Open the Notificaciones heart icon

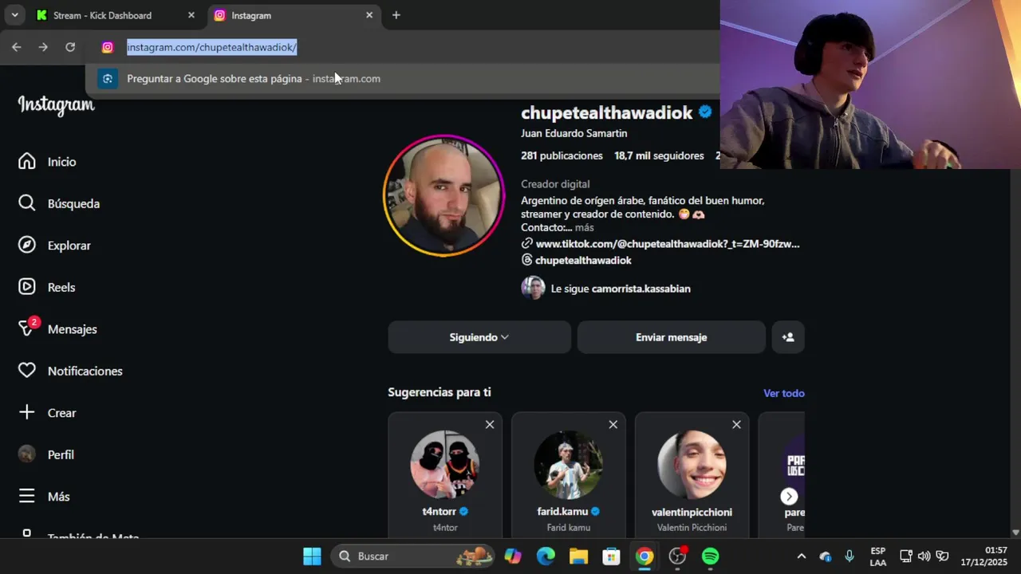(x=27, y=371)
